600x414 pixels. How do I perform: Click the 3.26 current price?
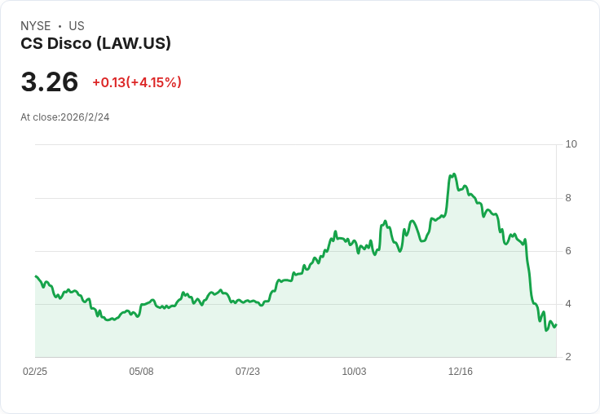(x=50, y=81)
